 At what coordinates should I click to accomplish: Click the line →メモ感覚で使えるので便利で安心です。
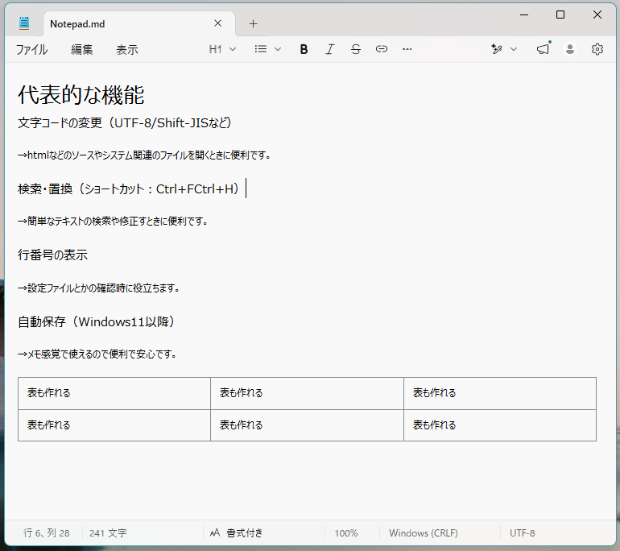(97, 354)
